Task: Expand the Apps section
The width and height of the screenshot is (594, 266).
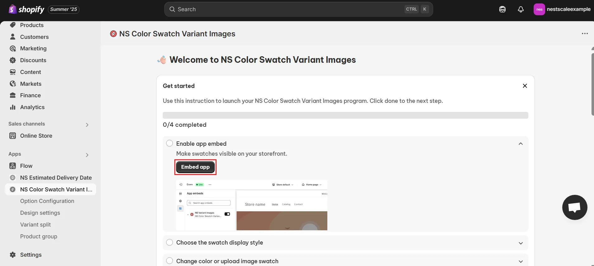Action: (87, 155)
